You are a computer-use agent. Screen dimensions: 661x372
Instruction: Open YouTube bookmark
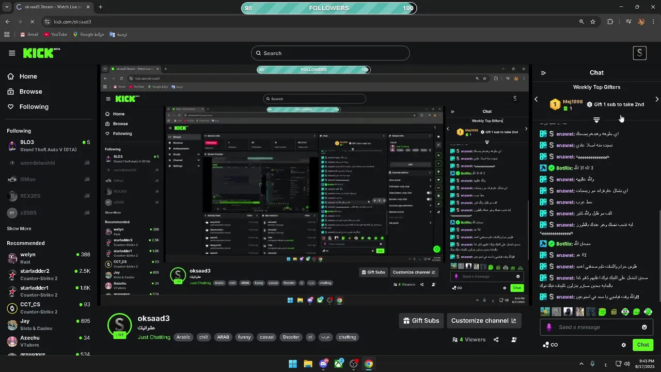56,35
